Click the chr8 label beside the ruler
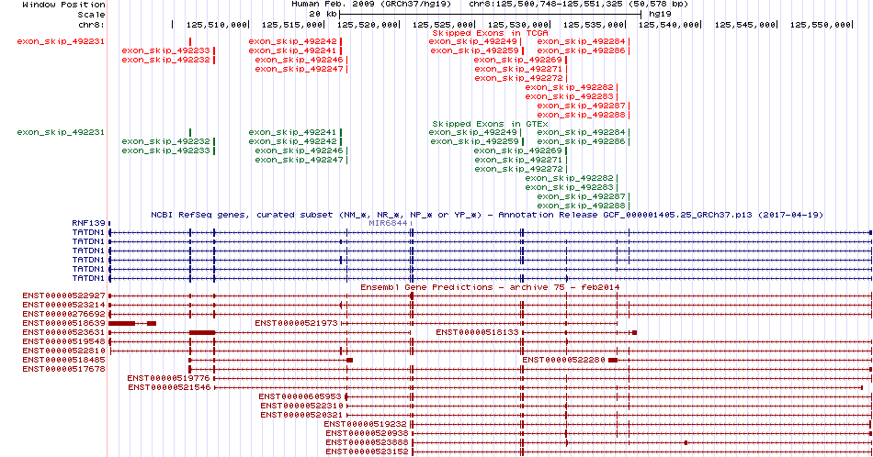Image resolution: width=873 pixels, height=457 pixels. [91, 24]
